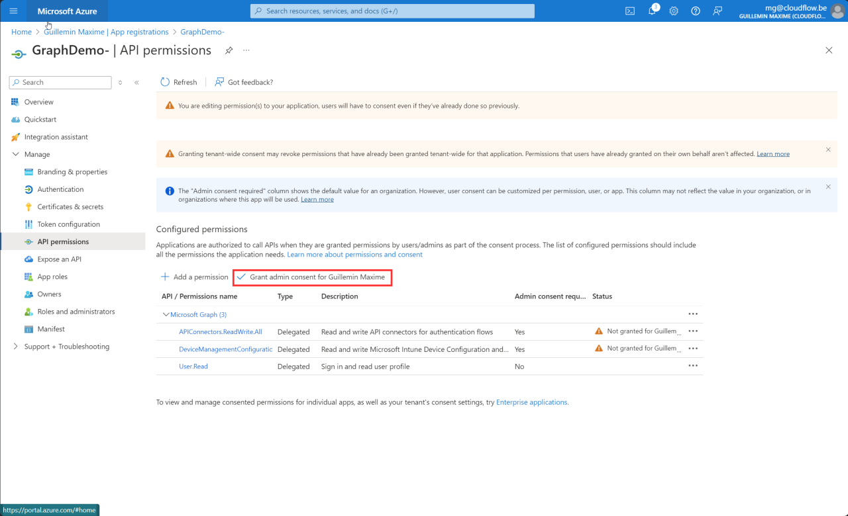Open Cloud Shell from the top bar
848x516 pixels.
coord(630,11)
